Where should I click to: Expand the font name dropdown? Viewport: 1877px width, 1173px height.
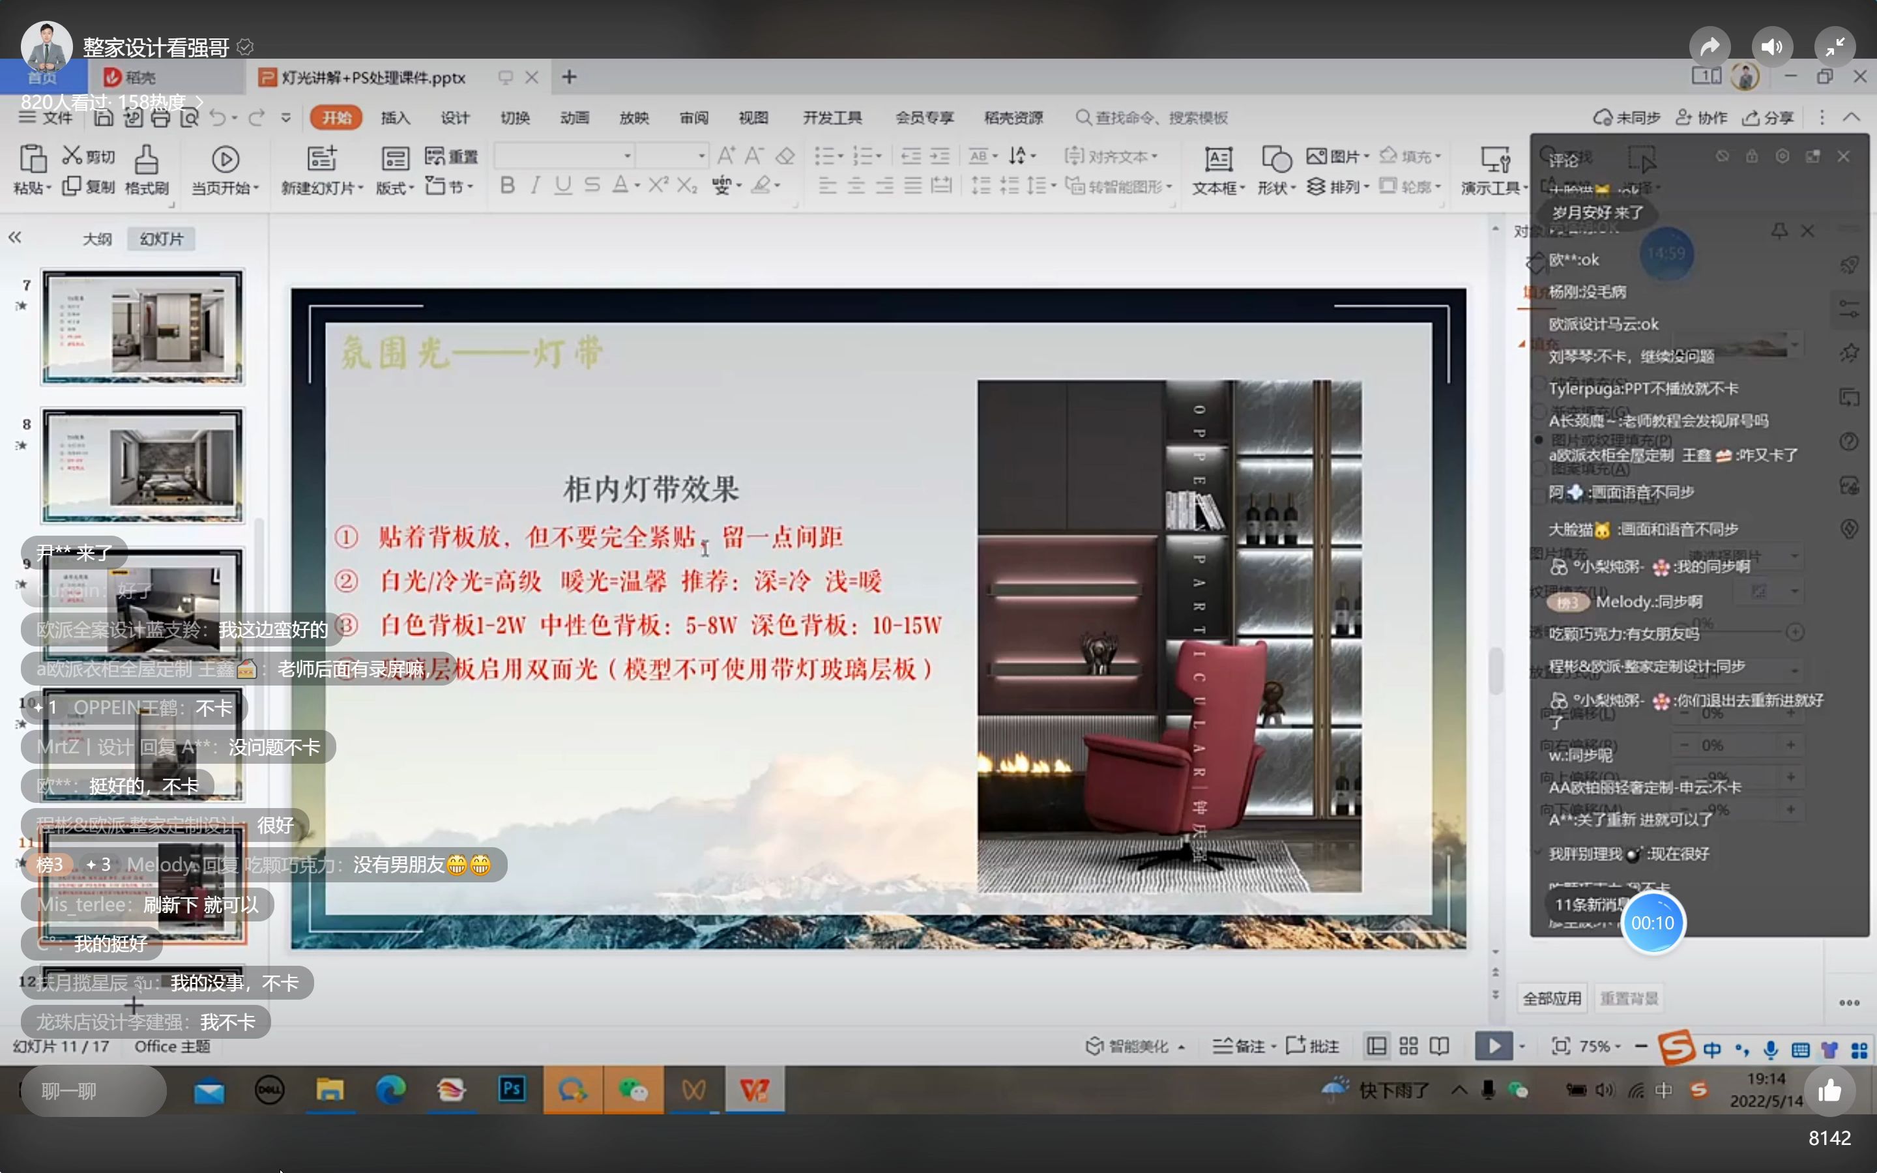628,156
